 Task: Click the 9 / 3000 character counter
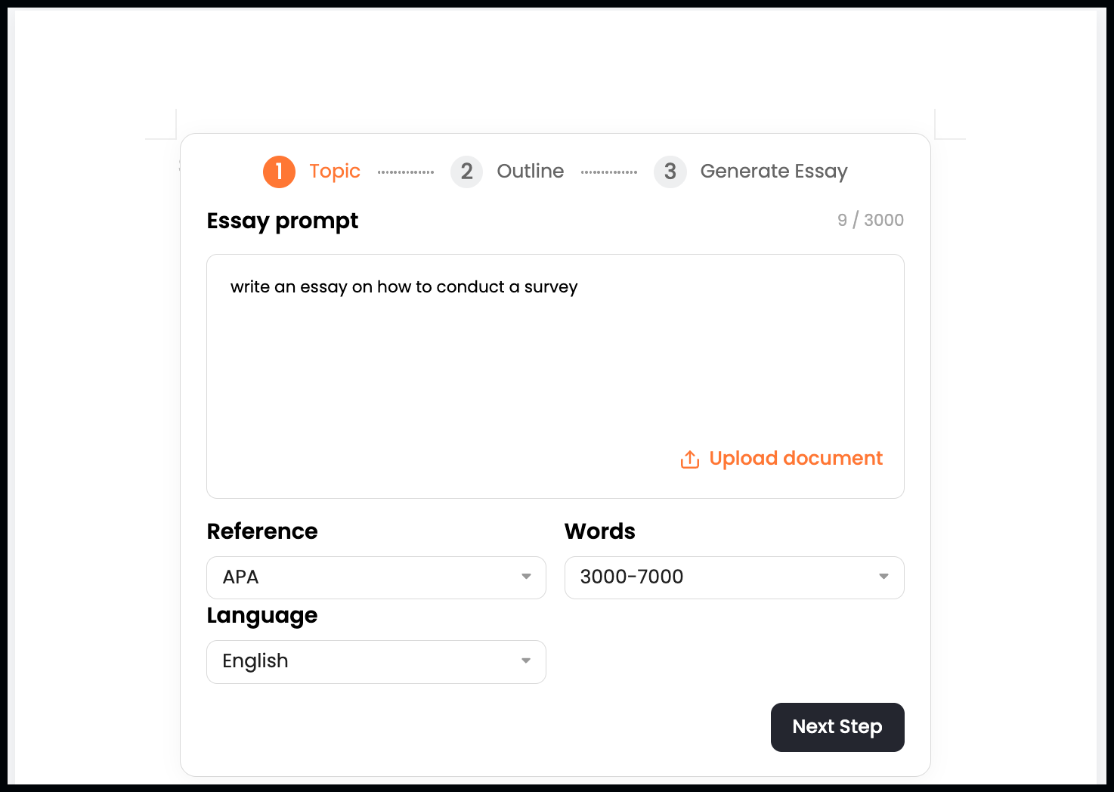tap(871, 220)
